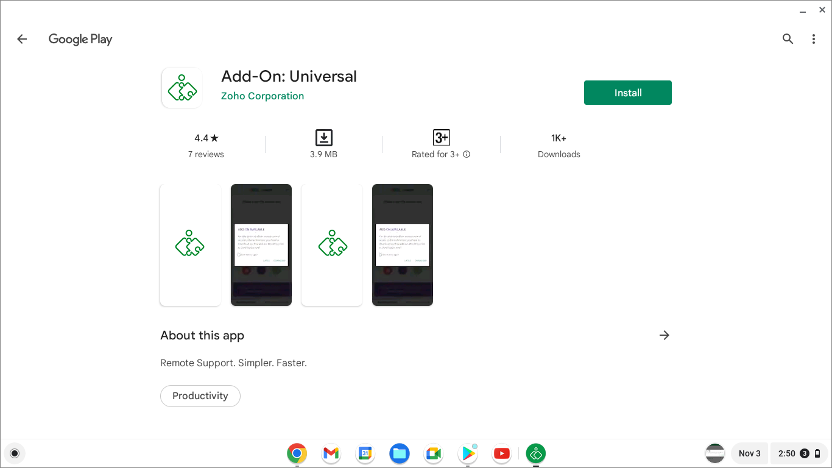Open the ChromeOS launcher button
Image resolution: width=832 pixels, height=468 pixels.
pyautogui.click(x=15, y=453)
